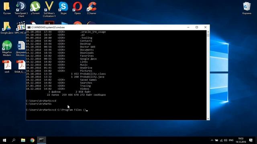The height and width of the screenshot is (144, 257).
Task: Click the cmd scrollbar down arrow
Action: (x=208, y=119)
